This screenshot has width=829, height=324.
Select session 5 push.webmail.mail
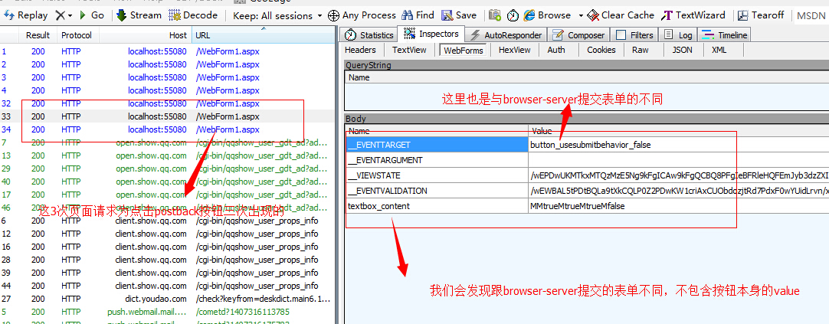coord(166,312)
